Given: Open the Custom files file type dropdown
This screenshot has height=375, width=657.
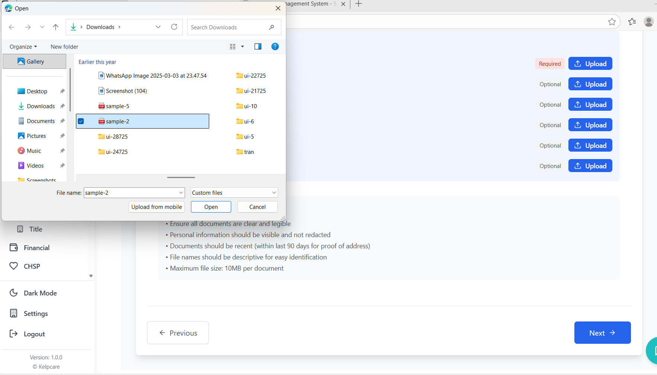Looking at the screenshot, I should coord(234,193).
